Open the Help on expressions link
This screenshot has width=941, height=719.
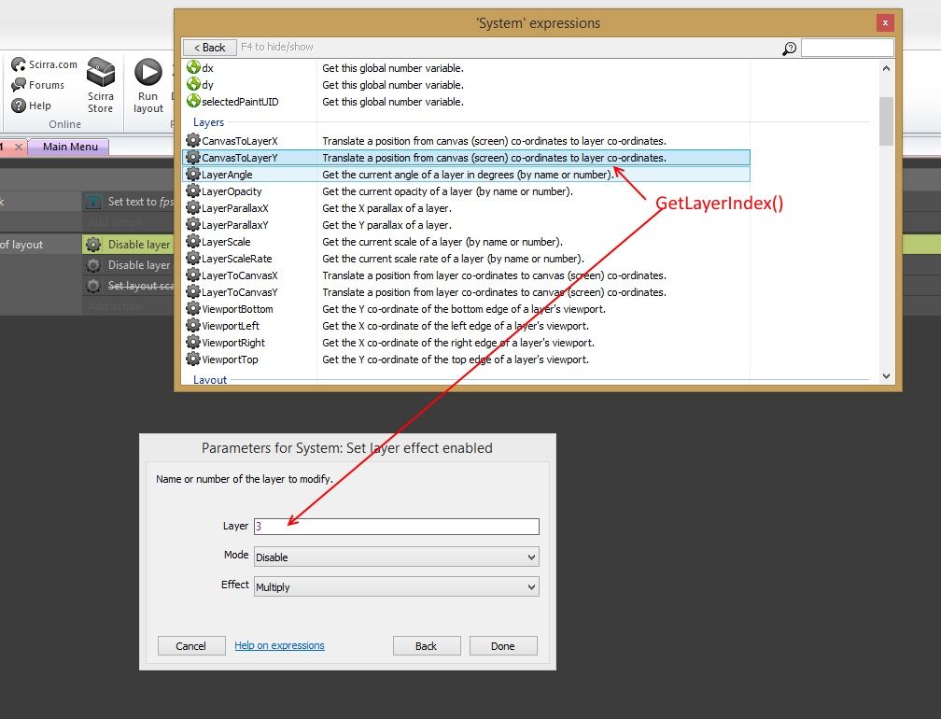(x=279, y=645)
